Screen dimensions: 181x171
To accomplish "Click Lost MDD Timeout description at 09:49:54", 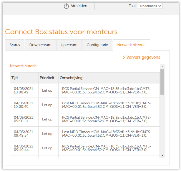I will 107,134.
